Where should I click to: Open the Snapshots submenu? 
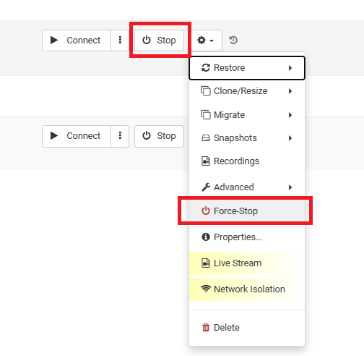pos(247,138)
